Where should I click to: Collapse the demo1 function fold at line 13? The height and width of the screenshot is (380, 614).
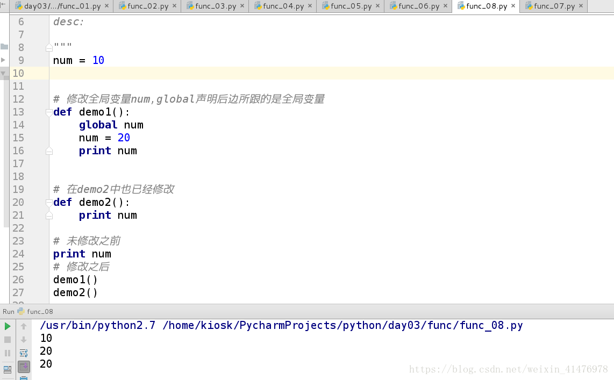(49, 113)
